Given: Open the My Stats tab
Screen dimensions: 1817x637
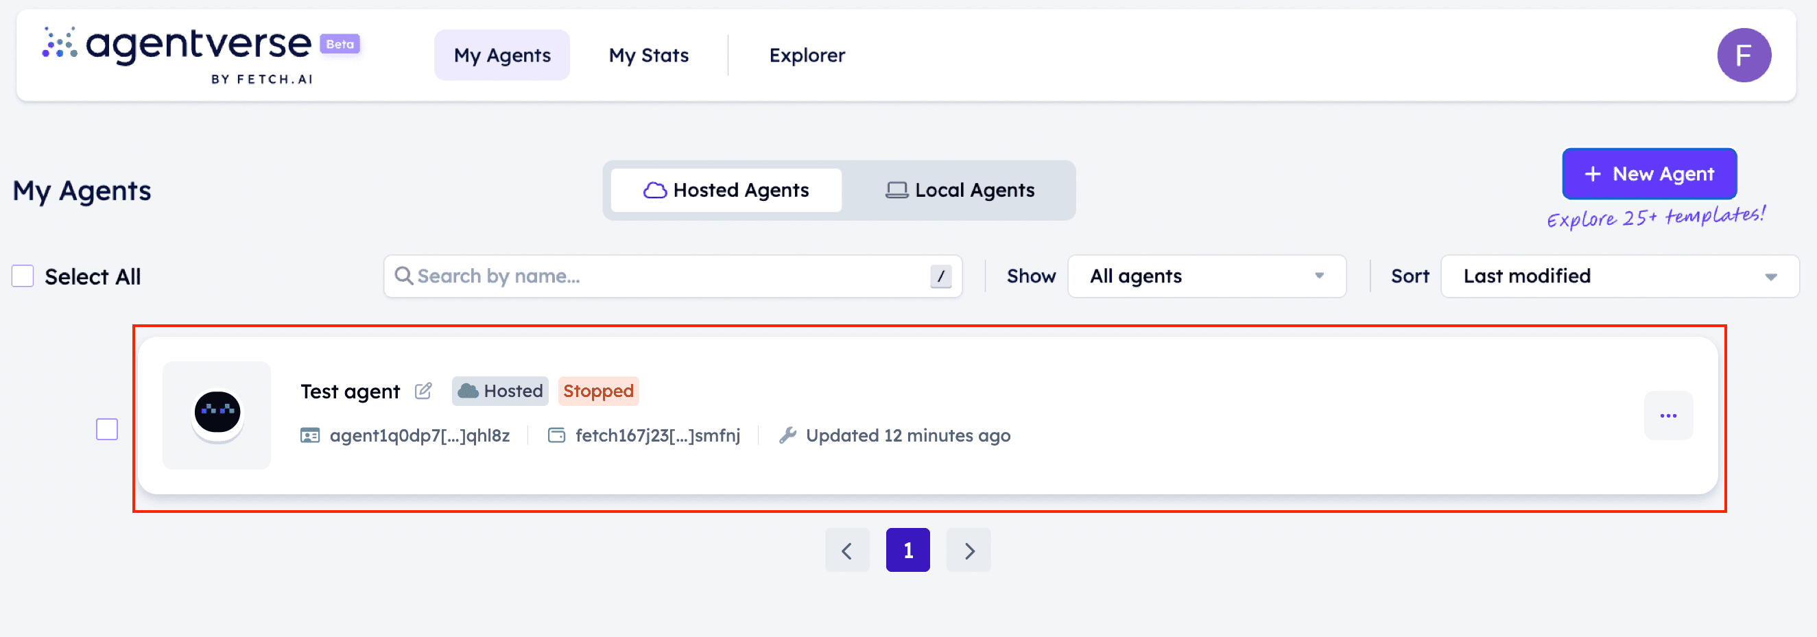Looking at the screenshot, I should [648, 55].
